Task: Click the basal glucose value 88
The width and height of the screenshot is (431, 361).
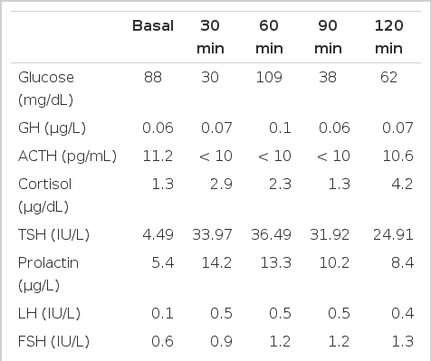Action: [x=153, y=77]
